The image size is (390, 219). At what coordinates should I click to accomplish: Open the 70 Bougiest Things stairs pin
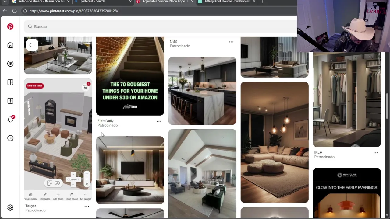[130, 76]
